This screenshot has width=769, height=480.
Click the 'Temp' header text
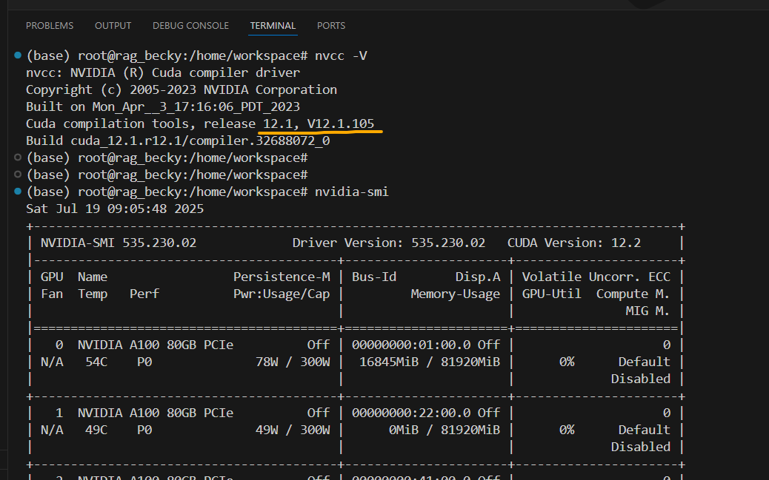[93, 294]
